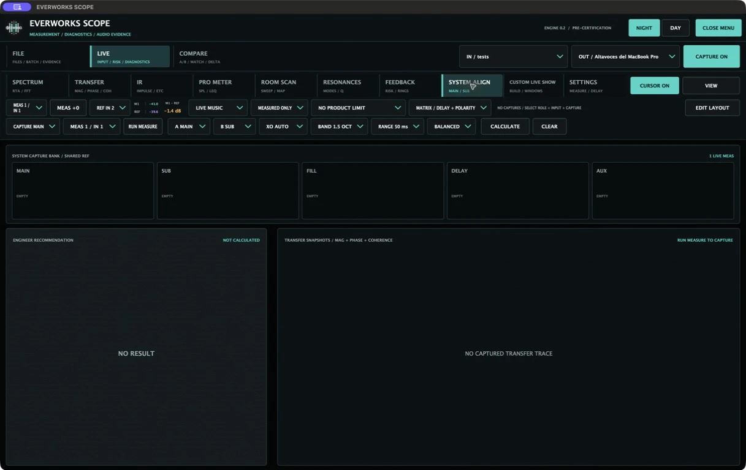The height and width of the screenshot is (470, 746).
Task: Open the COMPARE section
Action: tap(213, 56)
